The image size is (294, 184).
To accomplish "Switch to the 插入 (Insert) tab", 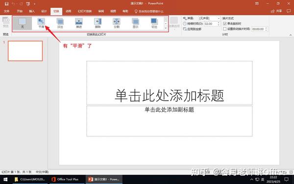I will [x=32, y=11].
